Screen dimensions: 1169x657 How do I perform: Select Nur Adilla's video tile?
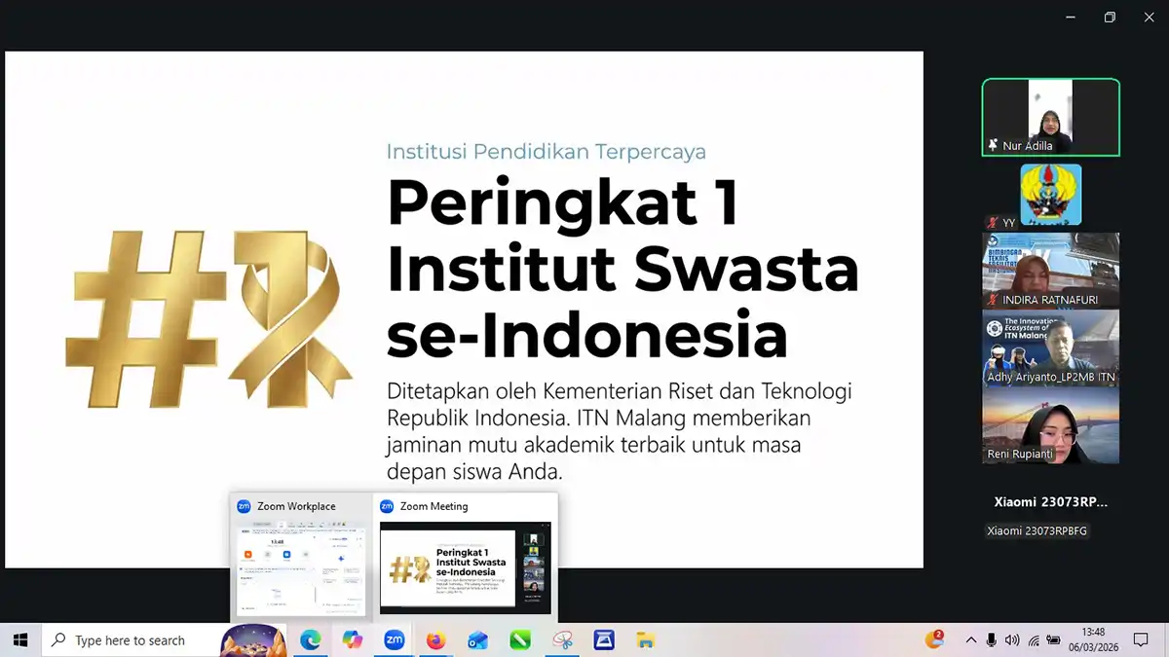1050,117
